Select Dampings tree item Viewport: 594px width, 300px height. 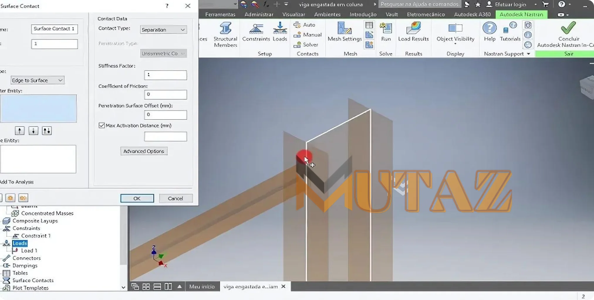click(x=25, y=266)
